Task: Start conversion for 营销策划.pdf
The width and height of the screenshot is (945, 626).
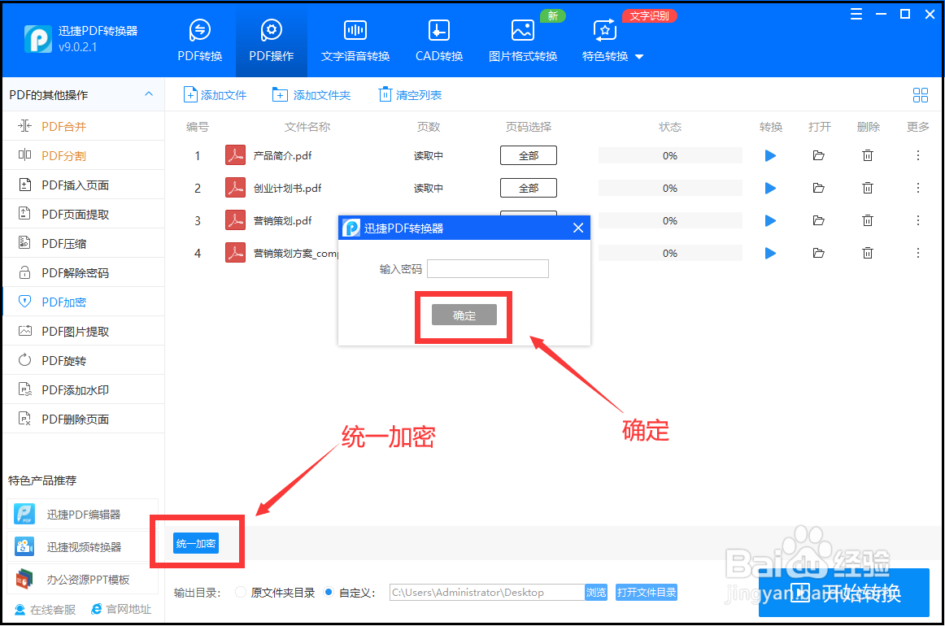Action: (x=770, y=220)
